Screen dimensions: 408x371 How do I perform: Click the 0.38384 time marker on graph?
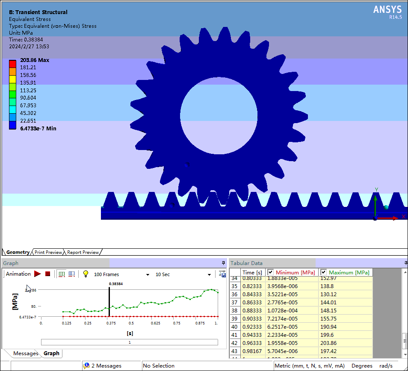pyautogui.click(x=109, y=302)
